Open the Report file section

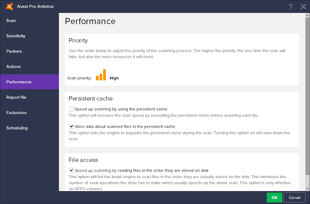[x=16, y=97]
